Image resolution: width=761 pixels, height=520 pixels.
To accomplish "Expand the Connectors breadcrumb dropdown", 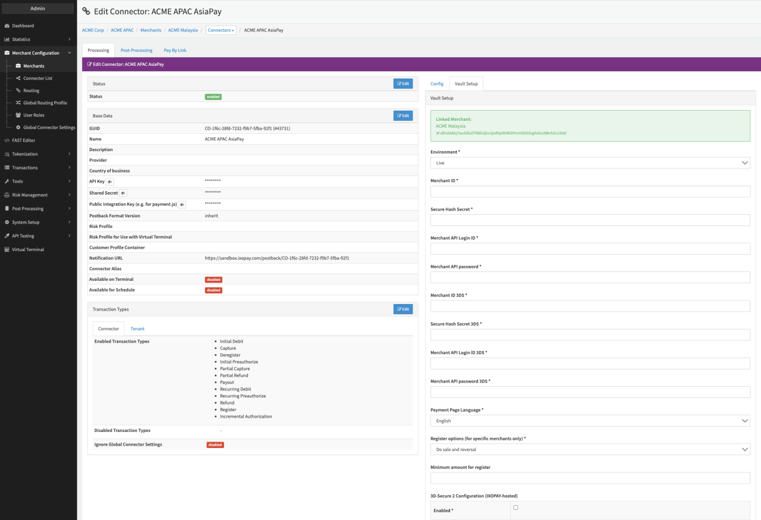I will tap(221, 30).
